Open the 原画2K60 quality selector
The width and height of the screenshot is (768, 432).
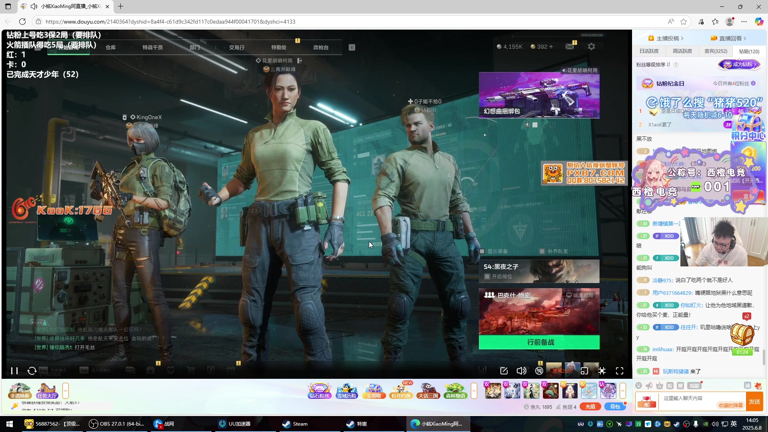click(x=562, y=371)
